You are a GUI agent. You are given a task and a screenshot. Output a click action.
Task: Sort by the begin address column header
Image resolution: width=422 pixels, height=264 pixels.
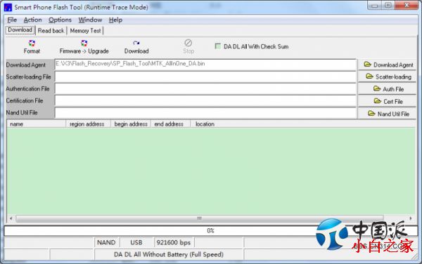131,124
